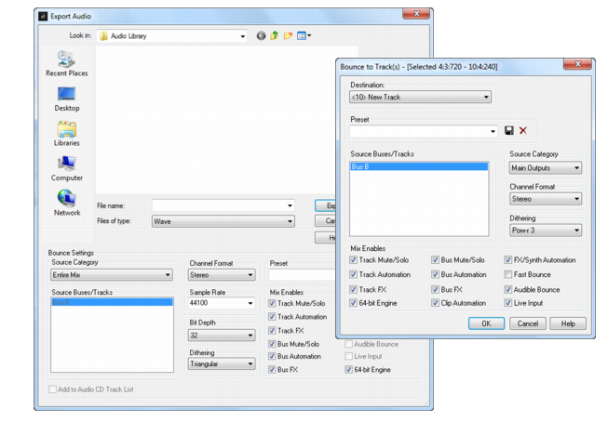Screen dimensions: 608x422
Task: Go to the Desktop location
Action: click(x=66, y=99)
